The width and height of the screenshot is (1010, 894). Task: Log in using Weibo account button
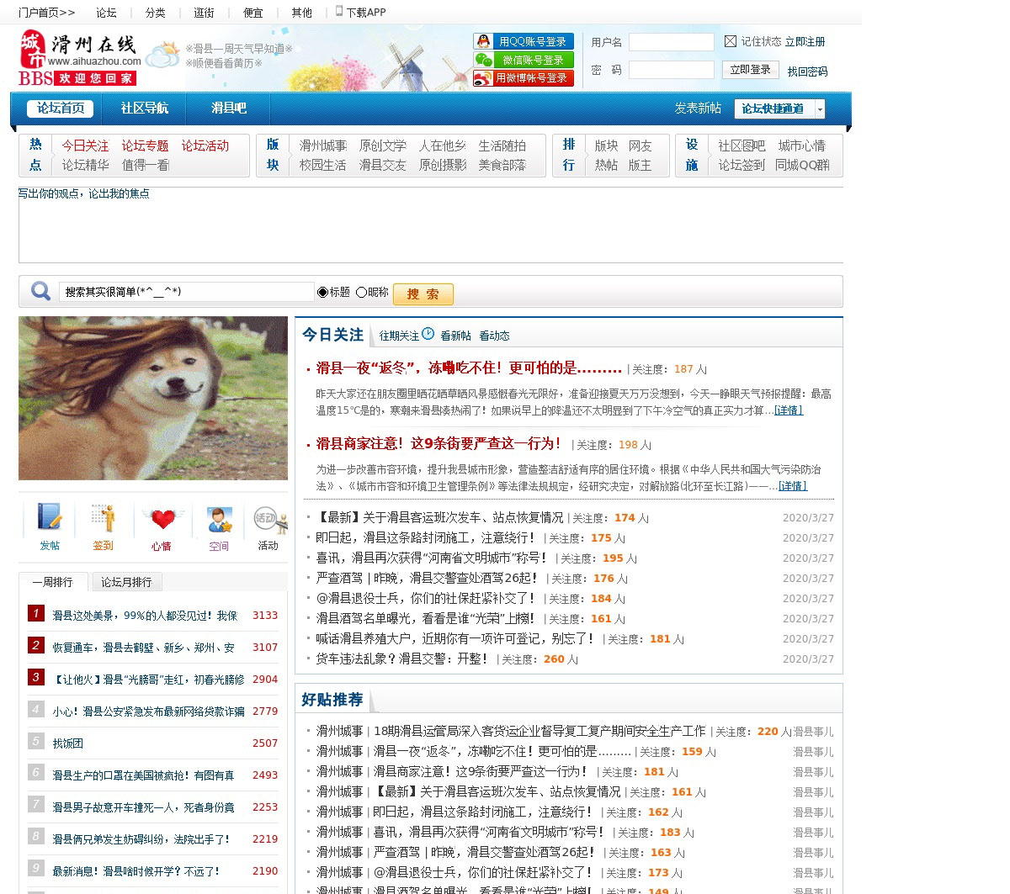coord(524,78)
